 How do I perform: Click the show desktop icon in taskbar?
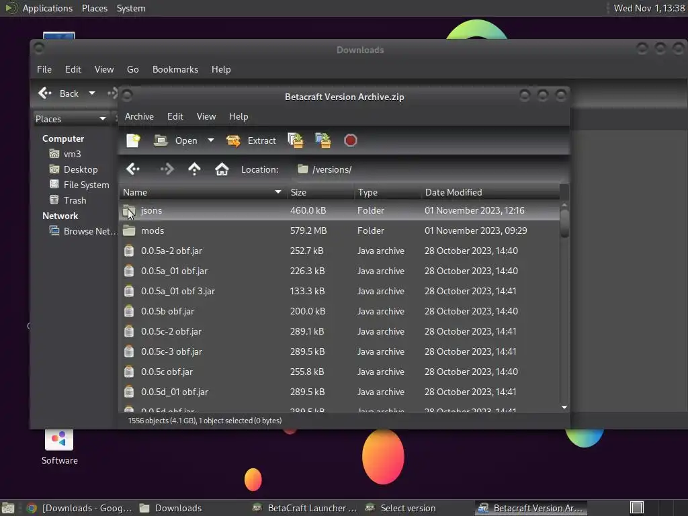[x=8, y=508]
